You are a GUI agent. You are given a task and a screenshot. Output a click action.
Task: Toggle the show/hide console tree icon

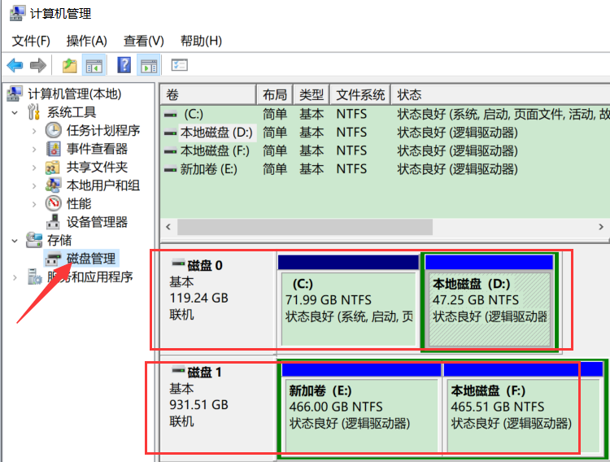pyautogui.click(x=94, y=65)
